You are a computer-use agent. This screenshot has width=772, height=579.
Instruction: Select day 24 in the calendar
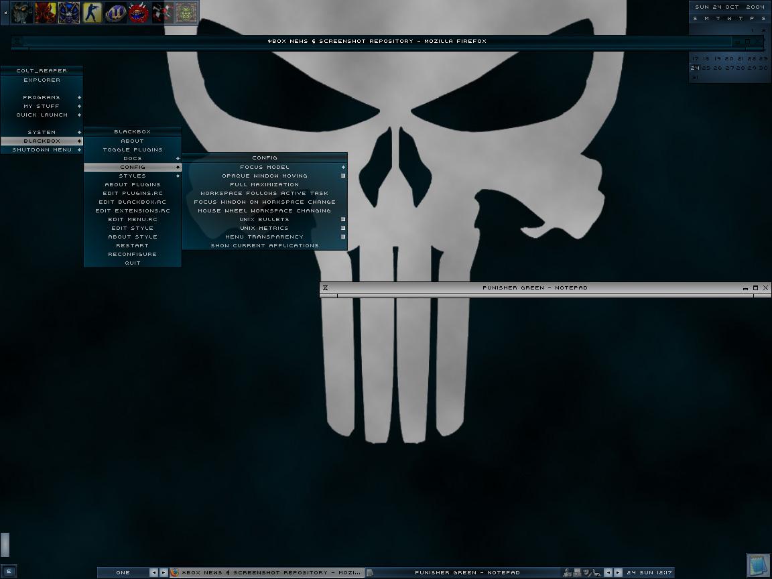click(695, 68)
